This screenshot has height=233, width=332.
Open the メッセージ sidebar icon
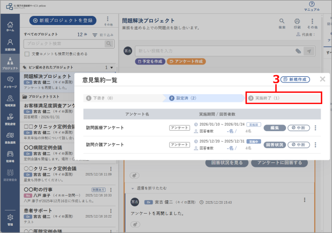pos(10,82)
